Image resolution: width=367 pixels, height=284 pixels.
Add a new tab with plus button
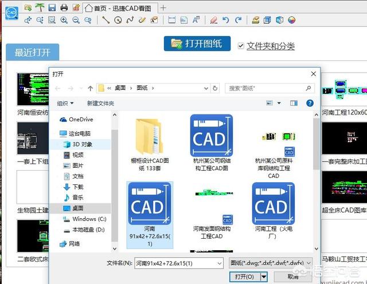(x=163, y=8)
